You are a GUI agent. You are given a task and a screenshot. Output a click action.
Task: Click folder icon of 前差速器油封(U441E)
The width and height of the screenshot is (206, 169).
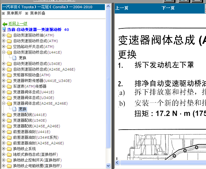coord(9,132)
